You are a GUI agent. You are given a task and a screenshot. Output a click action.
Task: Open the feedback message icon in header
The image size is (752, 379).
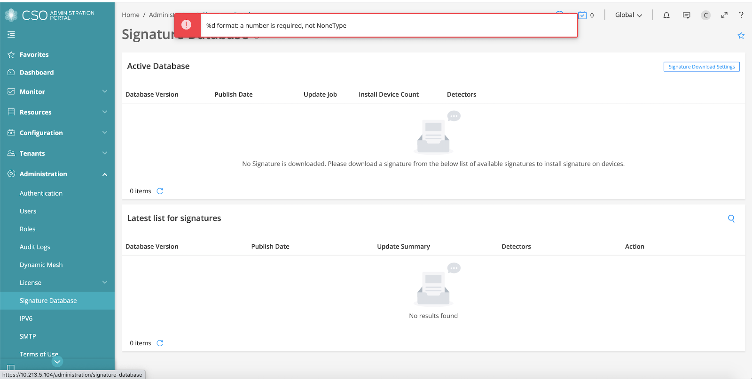tap(687, 15)
